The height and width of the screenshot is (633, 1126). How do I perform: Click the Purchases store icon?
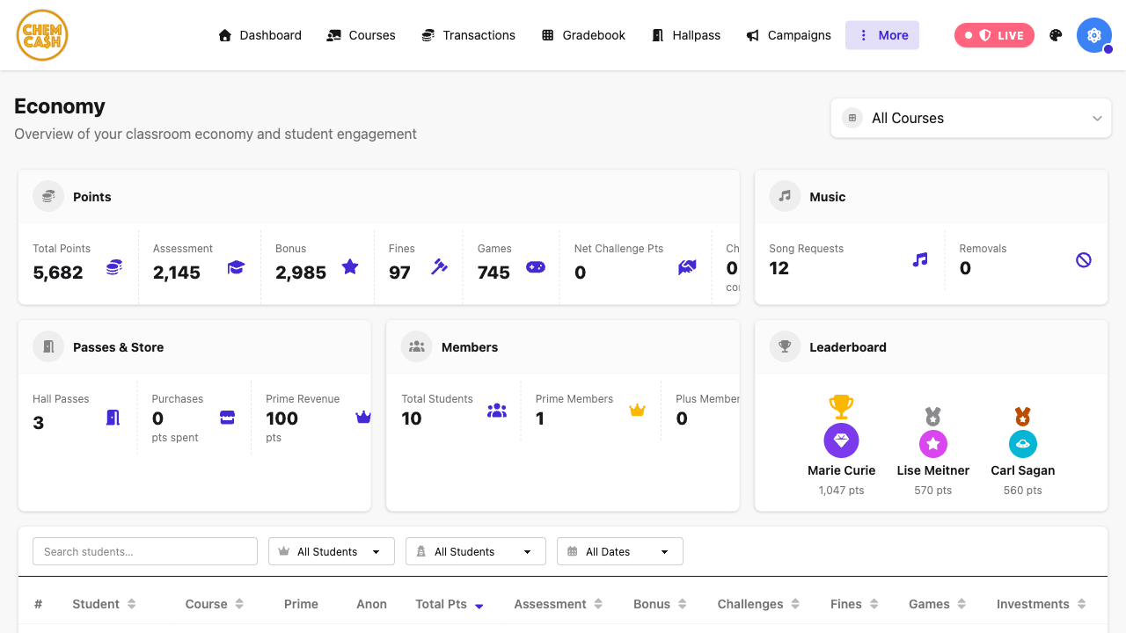(x=227, y=417)
